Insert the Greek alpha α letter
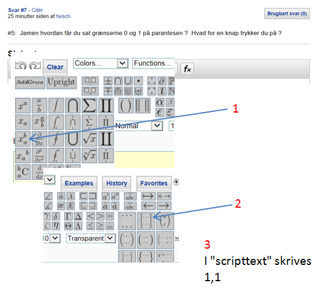The width and height of the screenshot is (316, 289). pos(160,102)
